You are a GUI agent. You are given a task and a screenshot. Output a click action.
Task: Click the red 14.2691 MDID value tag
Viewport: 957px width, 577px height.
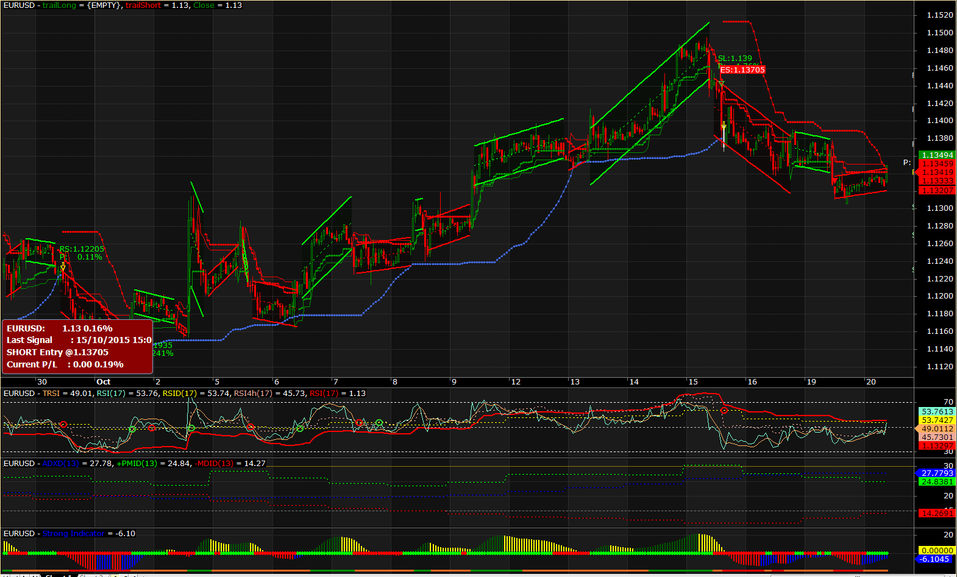[x=937, y=514]
